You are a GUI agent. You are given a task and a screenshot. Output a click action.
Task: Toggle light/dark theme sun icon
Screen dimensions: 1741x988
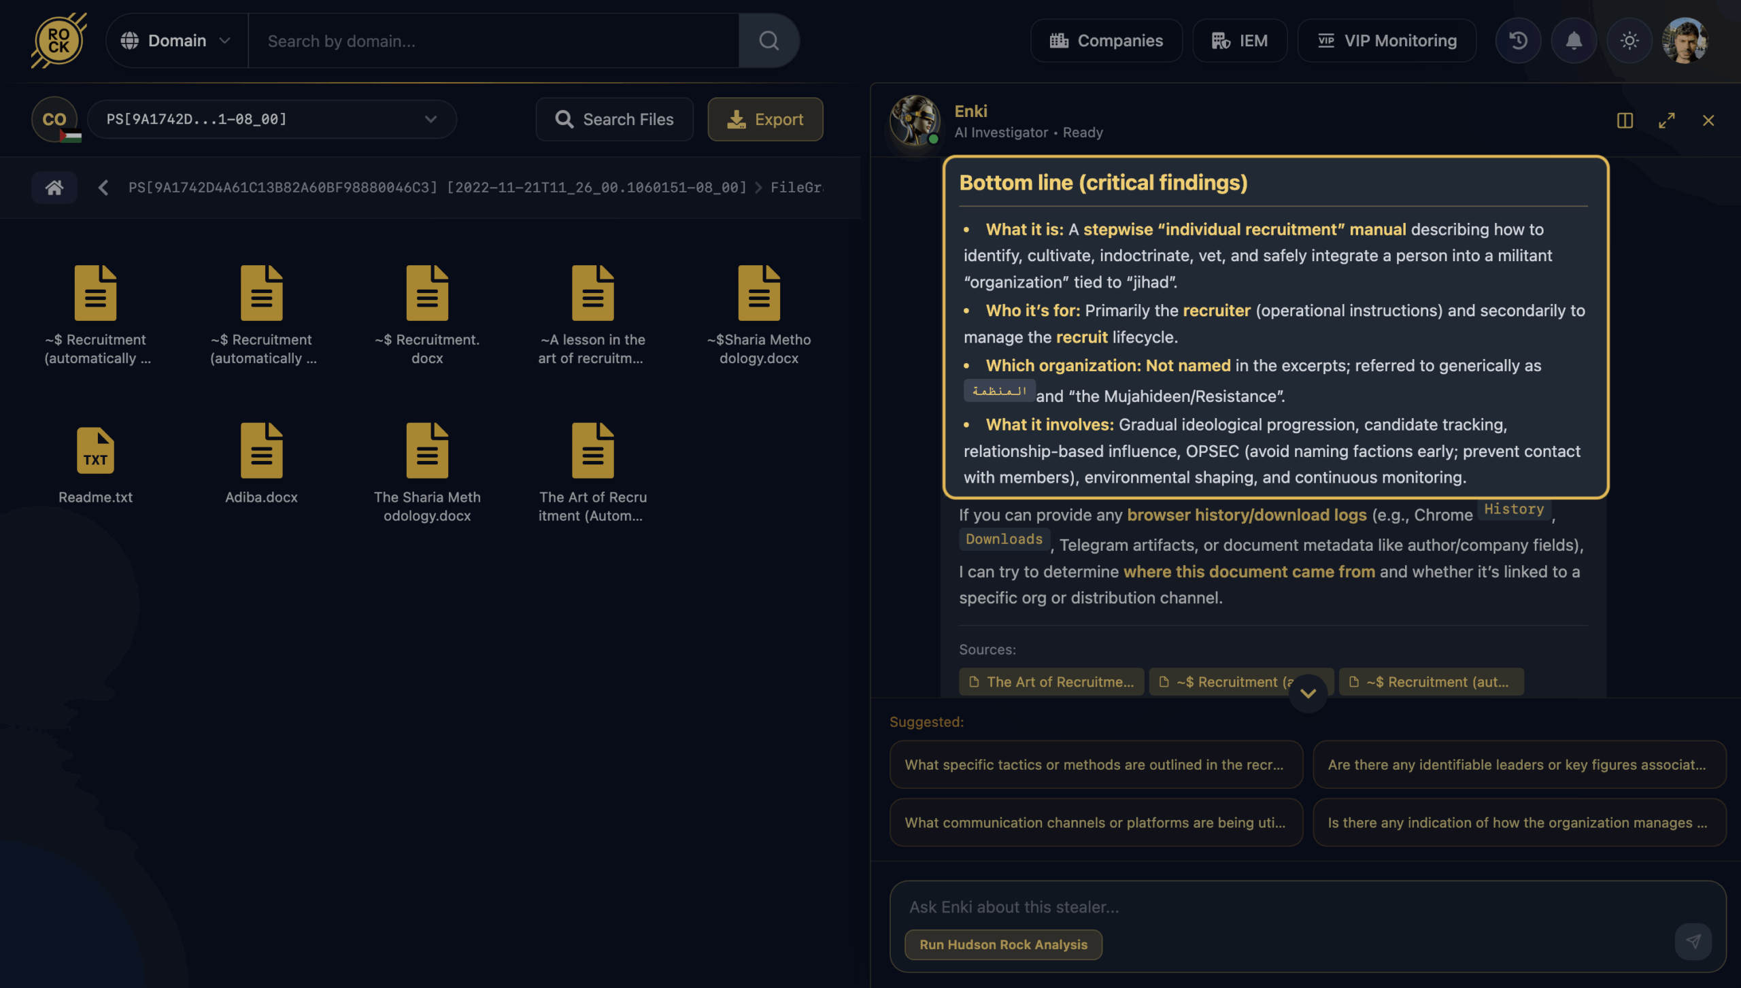pyautogui.click(x=1629, y=41)
